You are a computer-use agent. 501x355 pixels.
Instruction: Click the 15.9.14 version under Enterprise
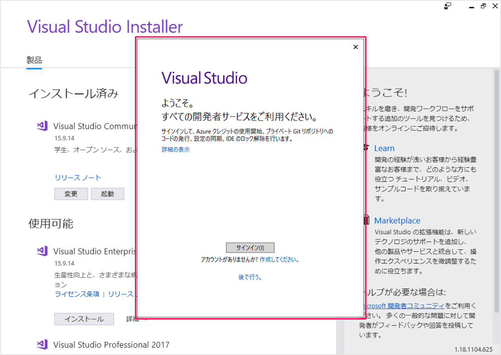[64, 263]
